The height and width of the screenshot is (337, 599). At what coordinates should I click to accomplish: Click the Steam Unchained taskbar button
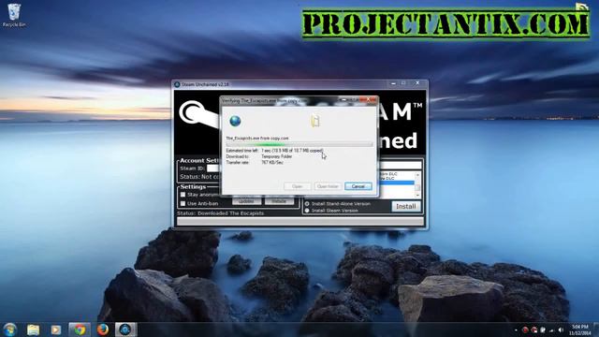point(125,330)
